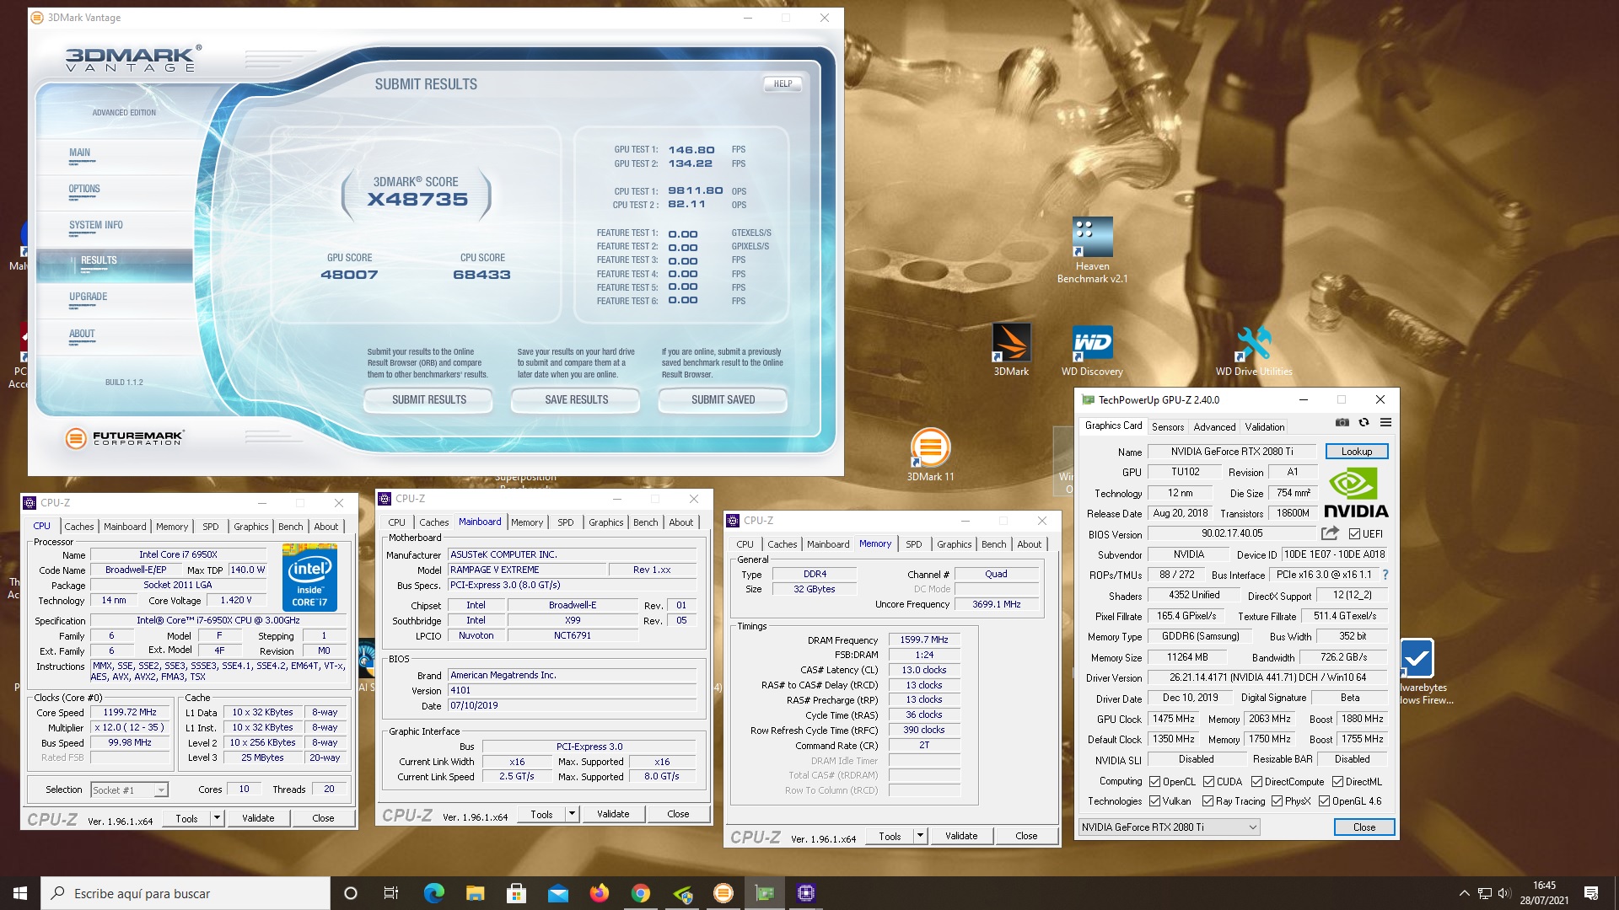Open the Mail app from the taskbar
The height and width of the screenshot is (910, 1619).
557,893
